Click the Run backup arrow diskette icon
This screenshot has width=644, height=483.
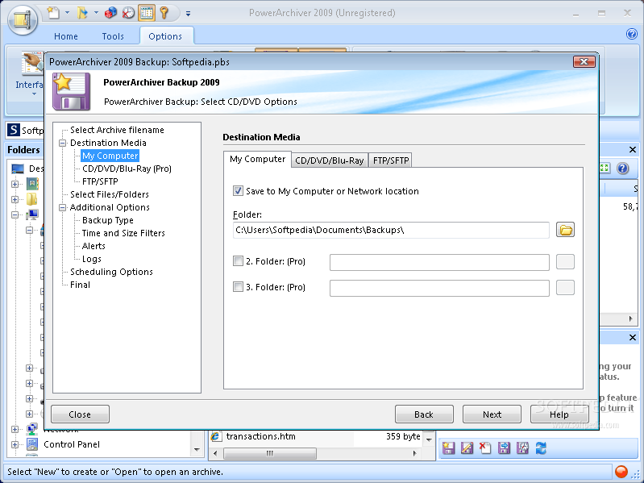504,448
